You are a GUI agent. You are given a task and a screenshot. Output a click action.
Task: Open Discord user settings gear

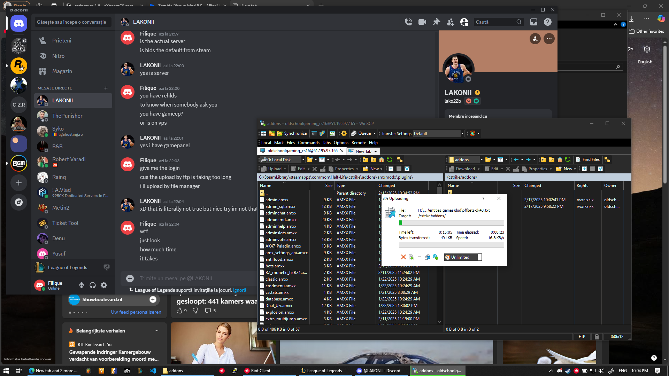tap(104, 285)
